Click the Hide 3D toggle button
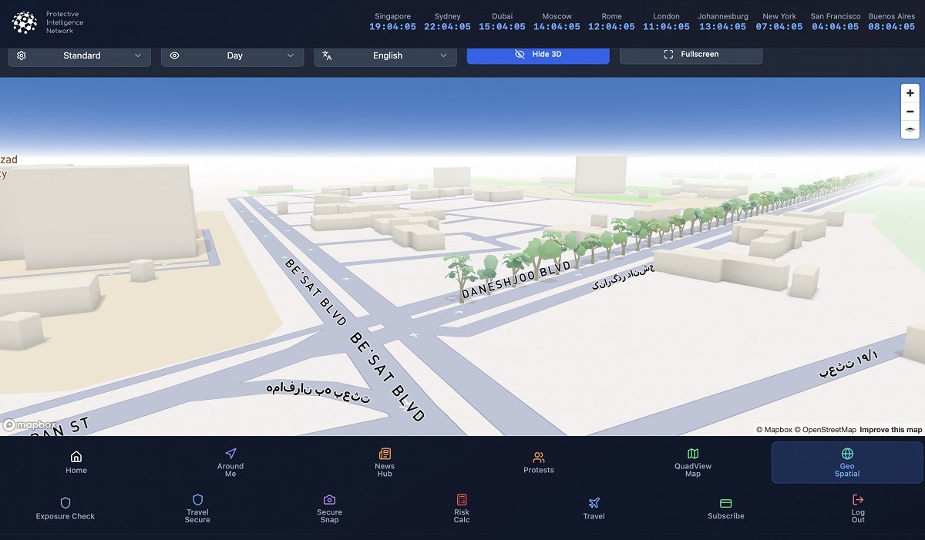The height and width of the screenshot is (540, 925). pyautogui.click(x=538, y=55)
